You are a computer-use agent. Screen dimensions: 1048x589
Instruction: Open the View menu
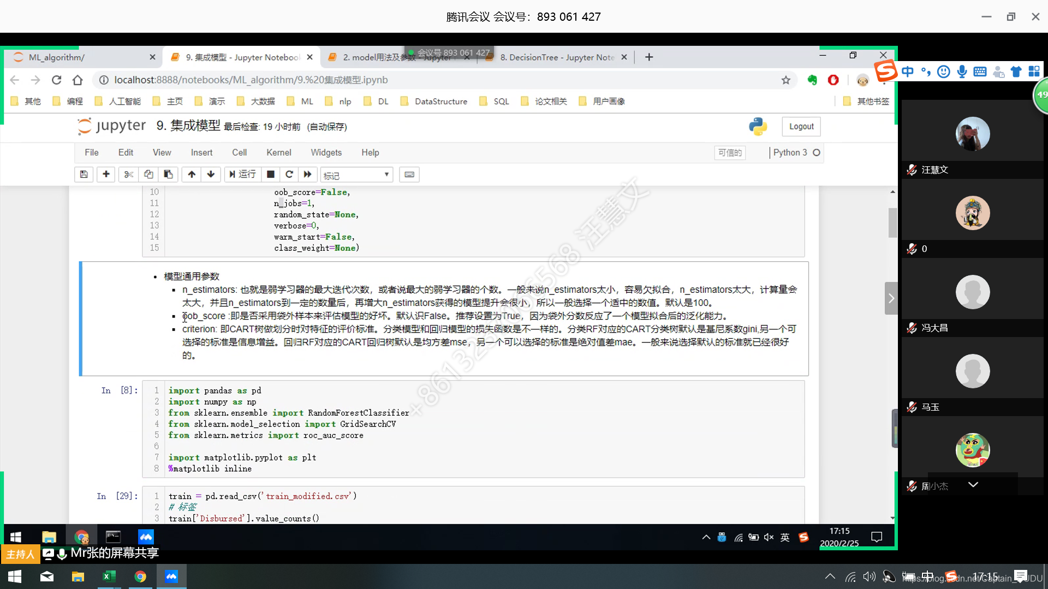162,153
